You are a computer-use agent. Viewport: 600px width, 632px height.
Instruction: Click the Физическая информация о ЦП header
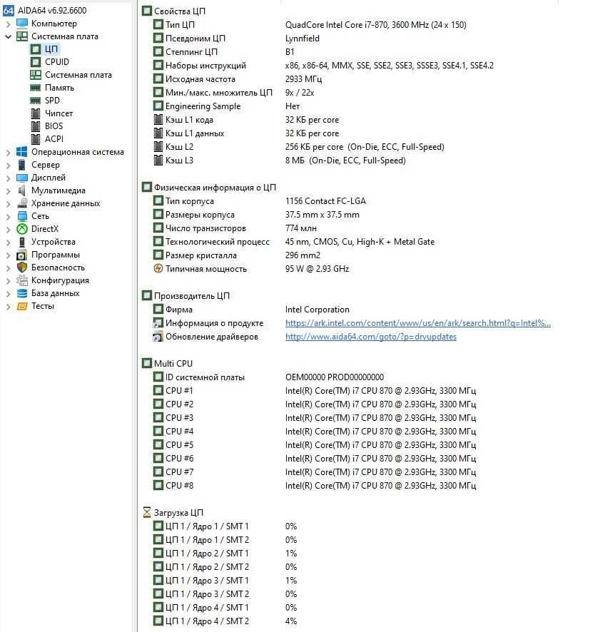tap(215, 188)
